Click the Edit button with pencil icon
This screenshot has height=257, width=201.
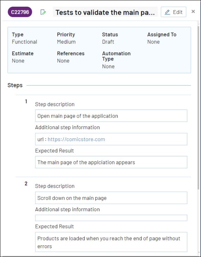pyautogui.click(x=173, y=12)
